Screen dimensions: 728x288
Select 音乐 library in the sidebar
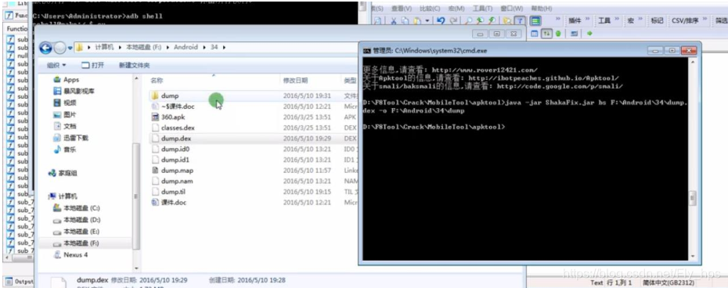[65, 149]
